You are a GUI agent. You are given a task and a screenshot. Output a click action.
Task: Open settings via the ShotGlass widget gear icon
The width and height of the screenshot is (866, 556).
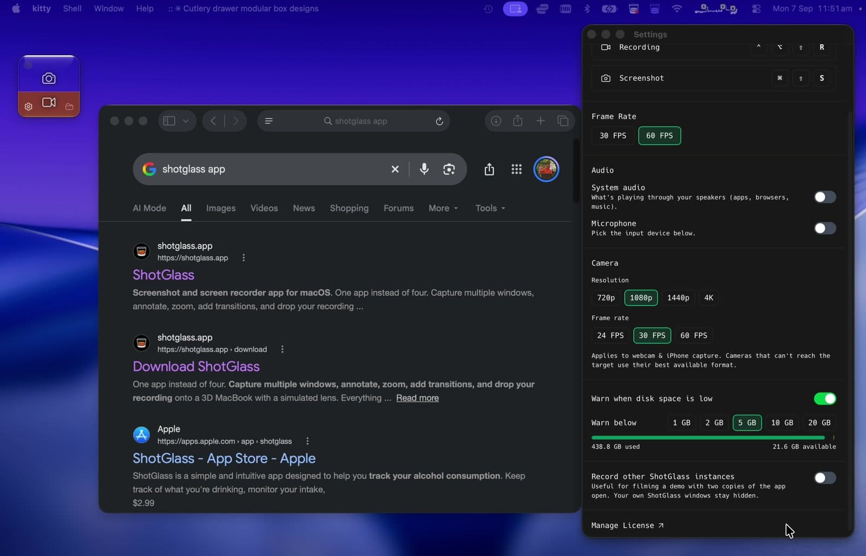click(29, 107)
